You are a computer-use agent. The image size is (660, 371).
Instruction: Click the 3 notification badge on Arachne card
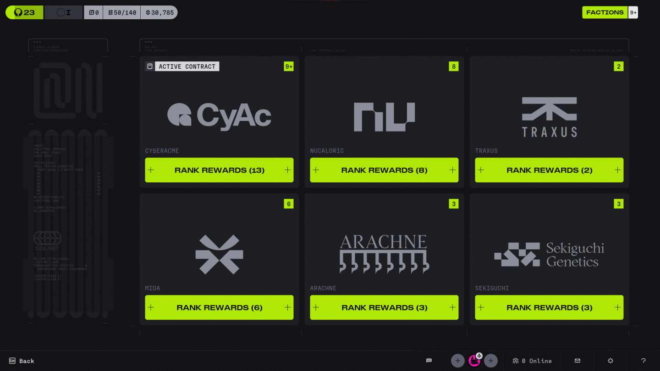[x=454, y=204]
